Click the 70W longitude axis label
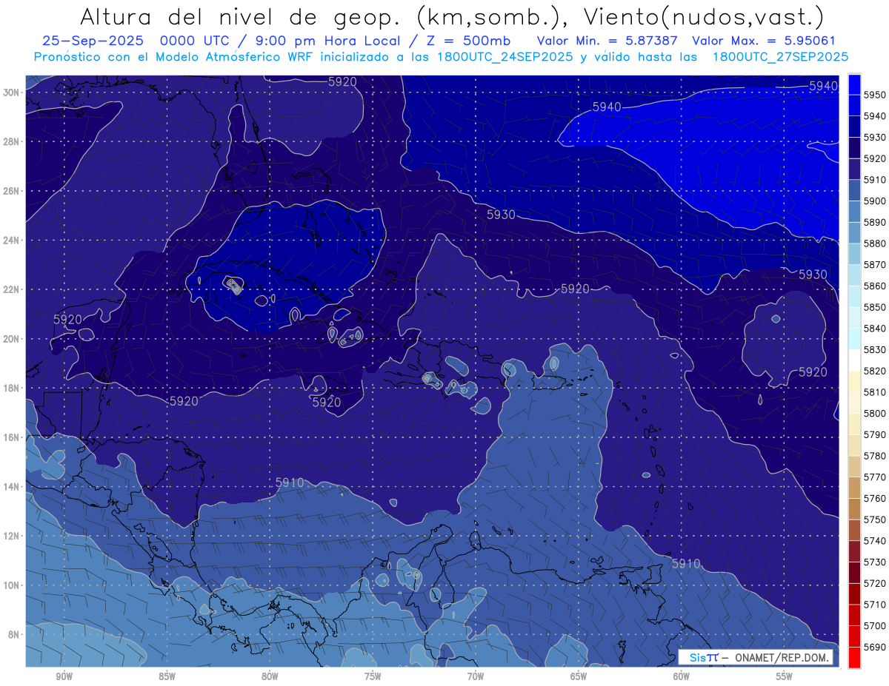The height and width of the screenshot is (686, 889). tap(476, 676)
